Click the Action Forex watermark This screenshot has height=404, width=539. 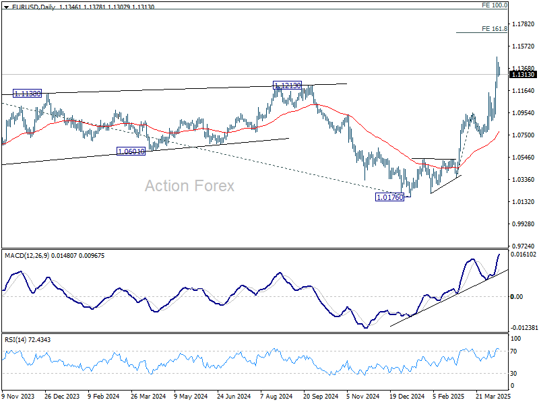pos(189,186)
